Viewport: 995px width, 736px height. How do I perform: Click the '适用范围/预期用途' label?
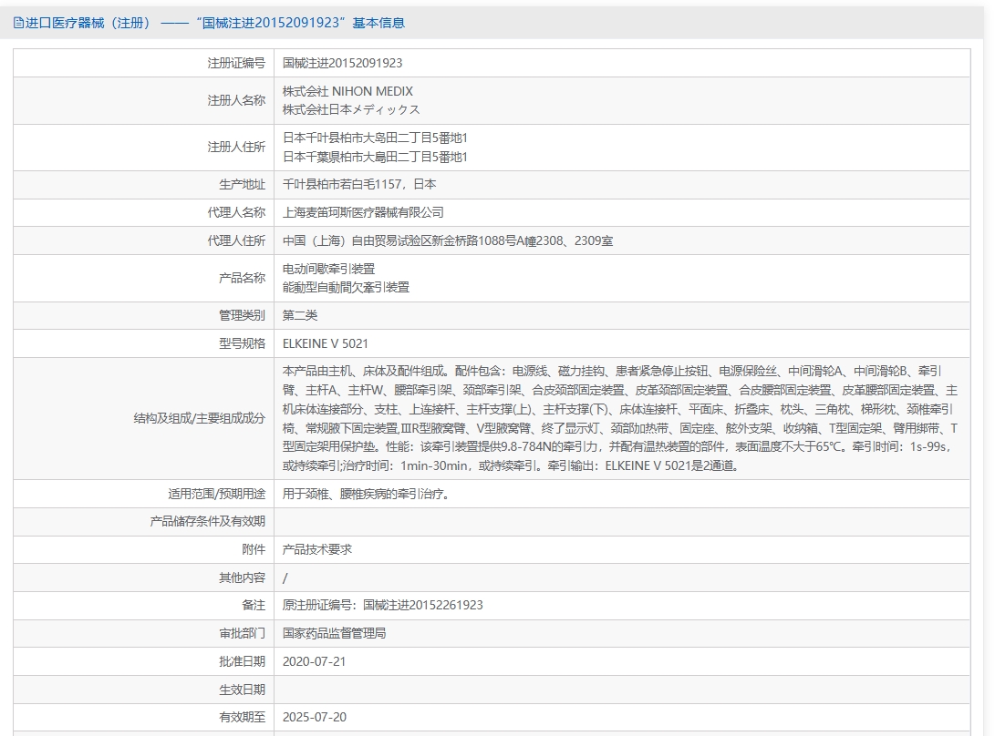click(x=216, y=494)
